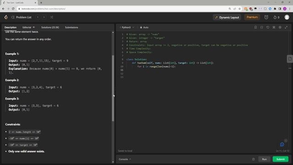Click the Example 3 heading
This screenshot has width=293, height=165.
tap(12, 99)
